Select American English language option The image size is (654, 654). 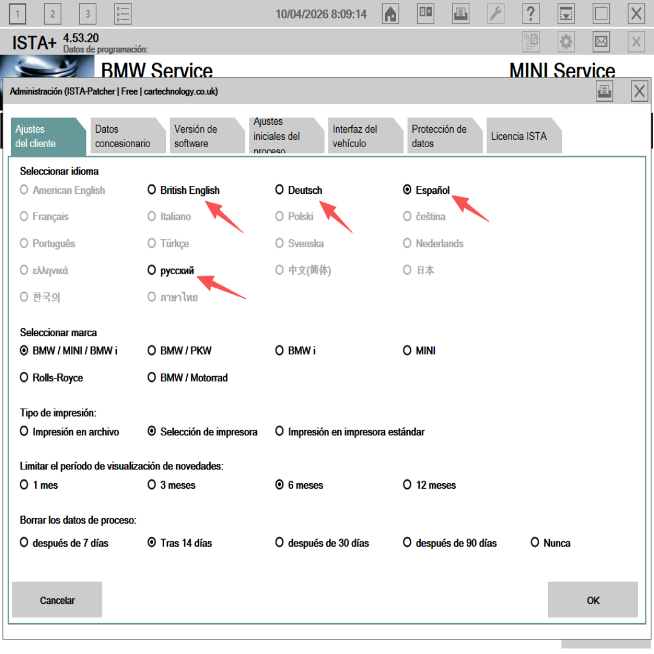[62, 190]
